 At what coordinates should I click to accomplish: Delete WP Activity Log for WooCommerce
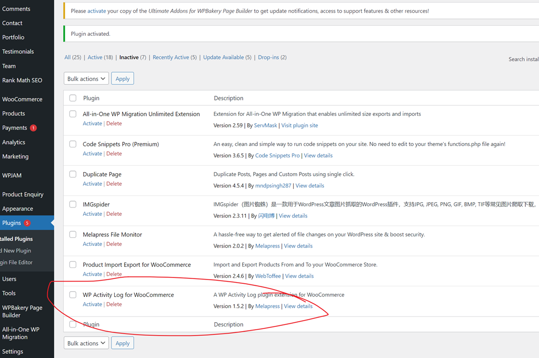tap(114, 304)
